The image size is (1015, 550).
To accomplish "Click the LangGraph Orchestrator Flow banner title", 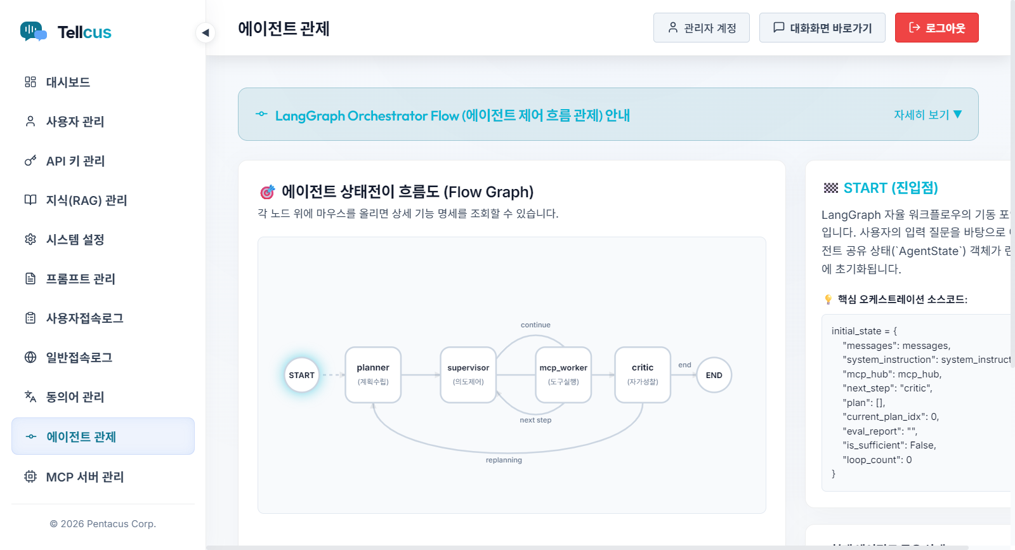I will tap(452, 115).
